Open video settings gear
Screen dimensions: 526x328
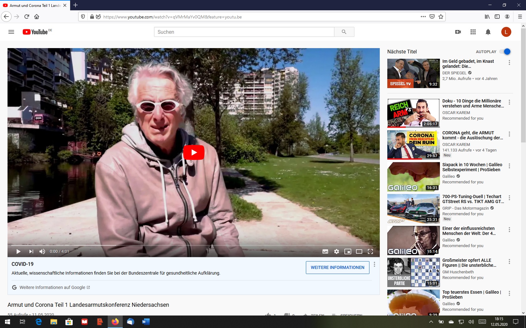tap(337, 251)
